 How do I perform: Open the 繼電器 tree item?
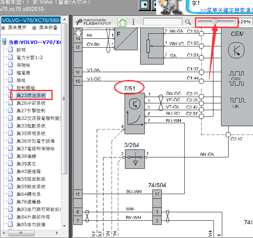coord(23,73)
